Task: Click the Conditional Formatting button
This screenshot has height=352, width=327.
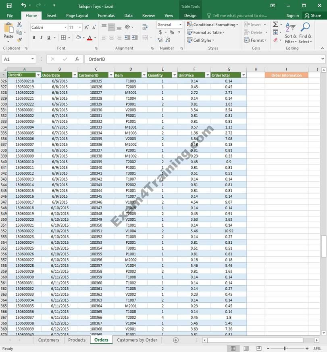Action: coord(212,25)
